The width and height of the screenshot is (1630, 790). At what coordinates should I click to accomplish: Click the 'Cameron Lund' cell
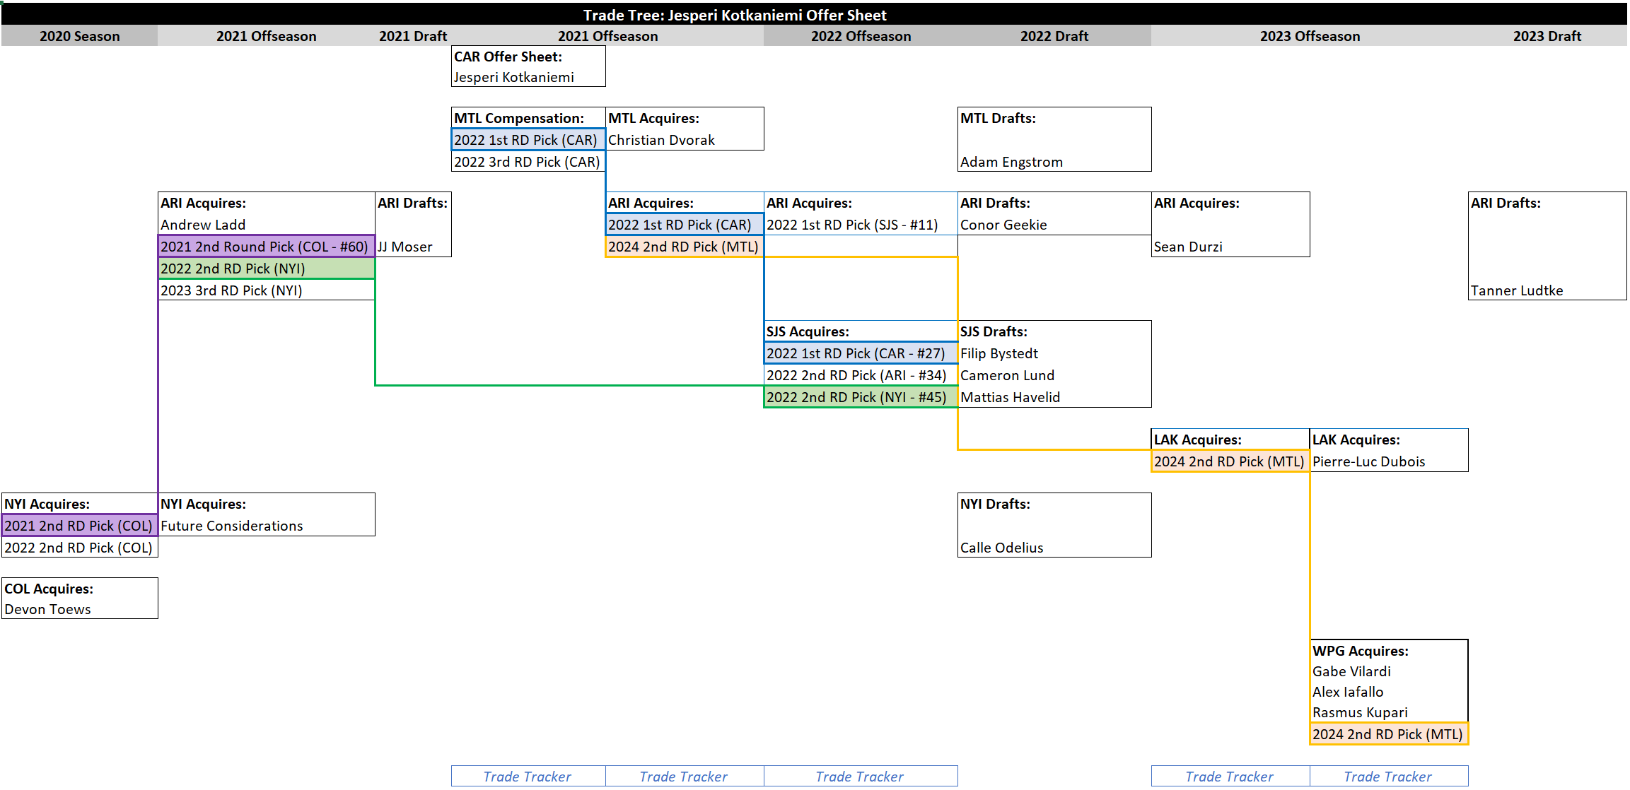(x=1054, y=375)
